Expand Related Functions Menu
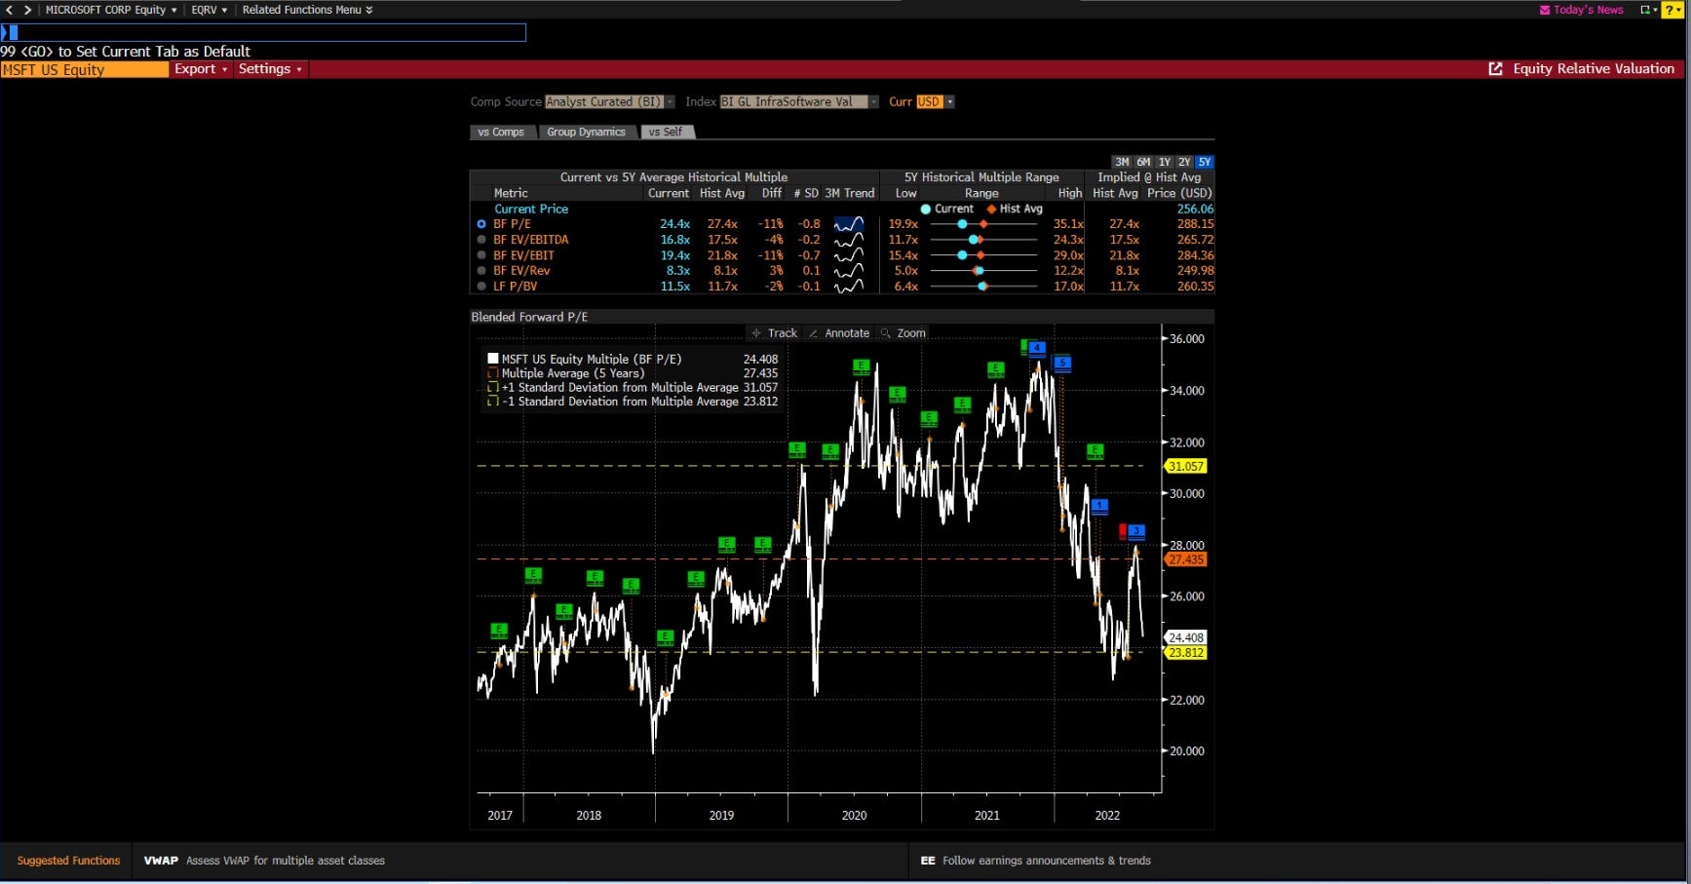The height and width of the screenshot is (884, 1691). click(307, 10)
